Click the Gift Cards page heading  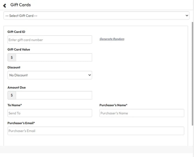(x=21, y=5)
